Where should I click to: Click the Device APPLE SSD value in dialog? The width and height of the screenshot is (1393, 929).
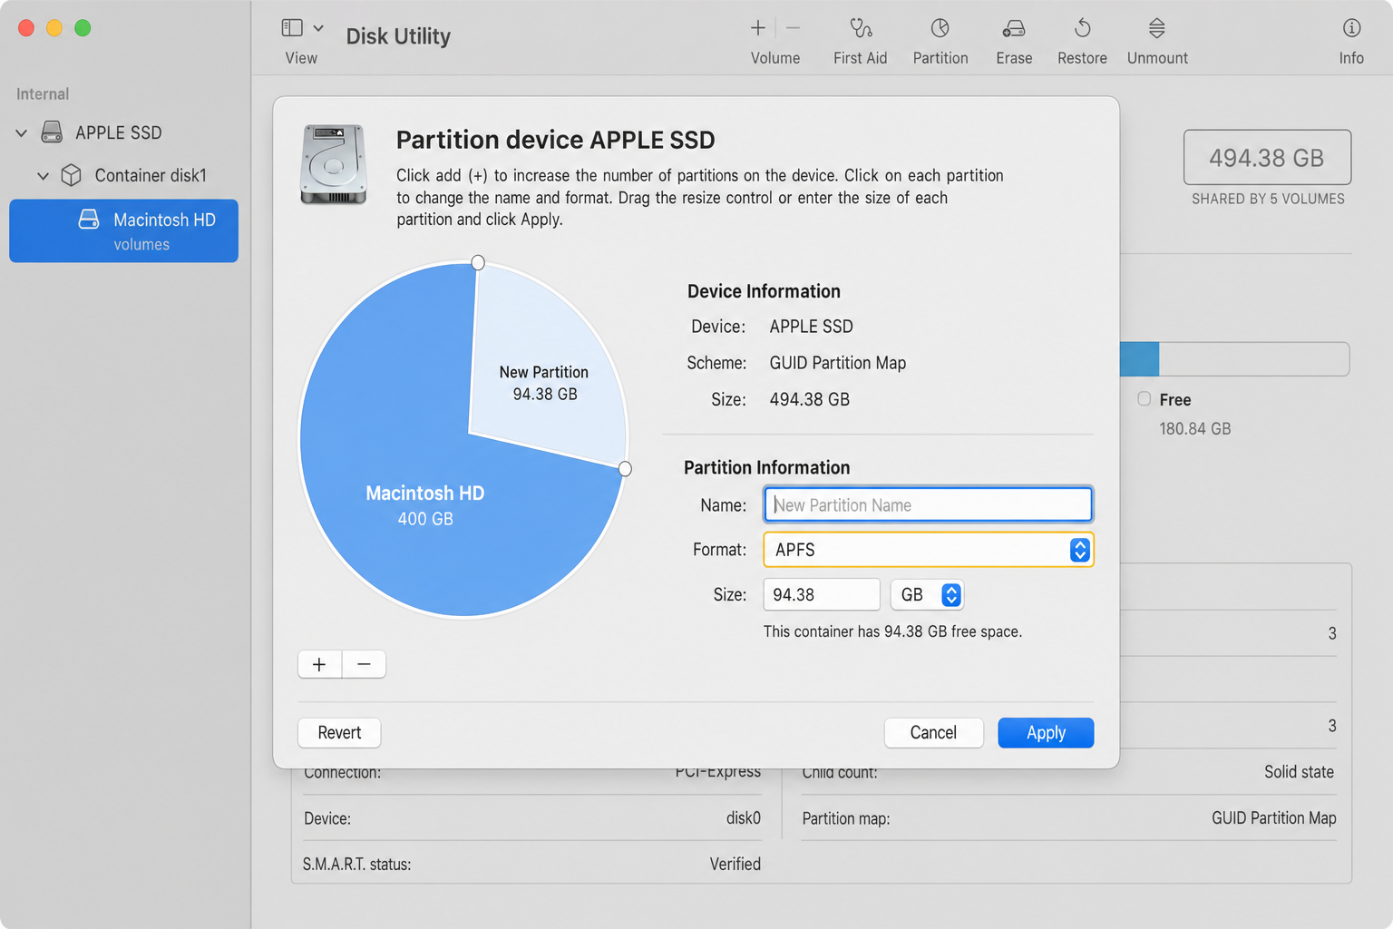coord(811,327)
